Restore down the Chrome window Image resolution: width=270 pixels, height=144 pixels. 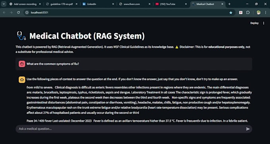click(x=256, y=4)
